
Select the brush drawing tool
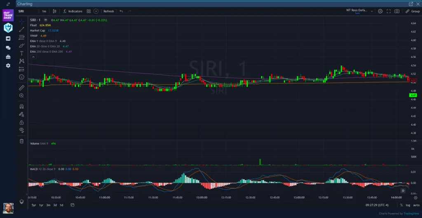[x=21, y=45]
